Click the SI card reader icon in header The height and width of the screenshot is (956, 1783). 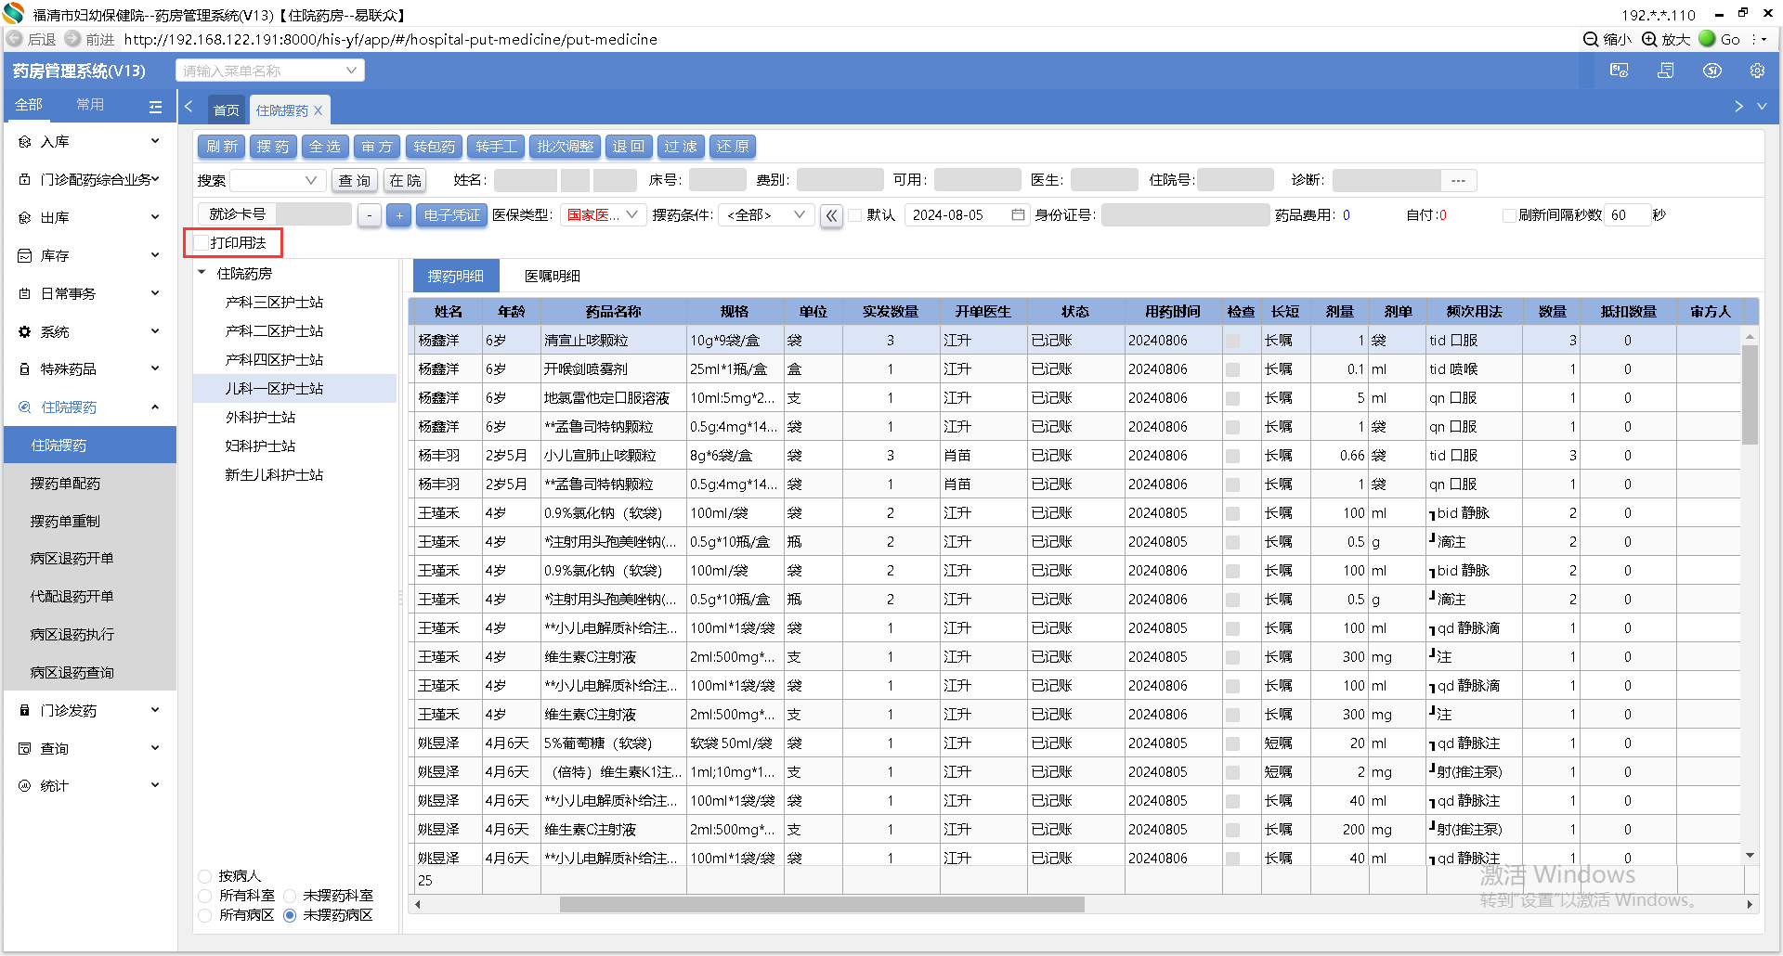point(1619,71)
